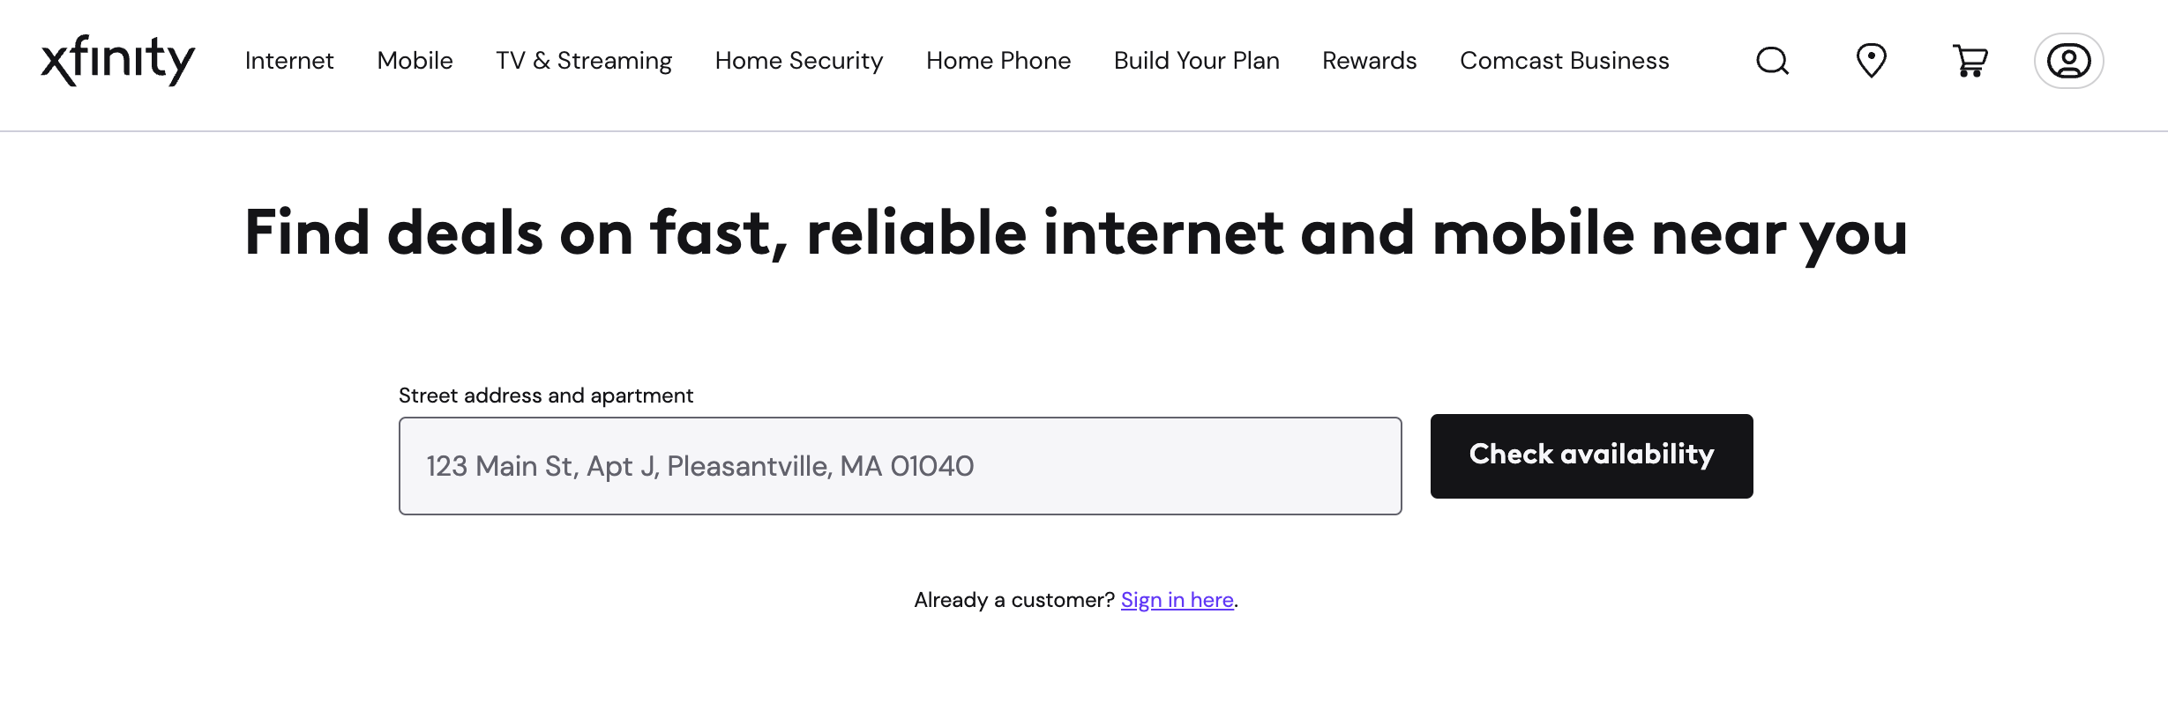Click the Sign in here link
Viewport: 2168px width, 703px height.
[x=1176, y=600]
